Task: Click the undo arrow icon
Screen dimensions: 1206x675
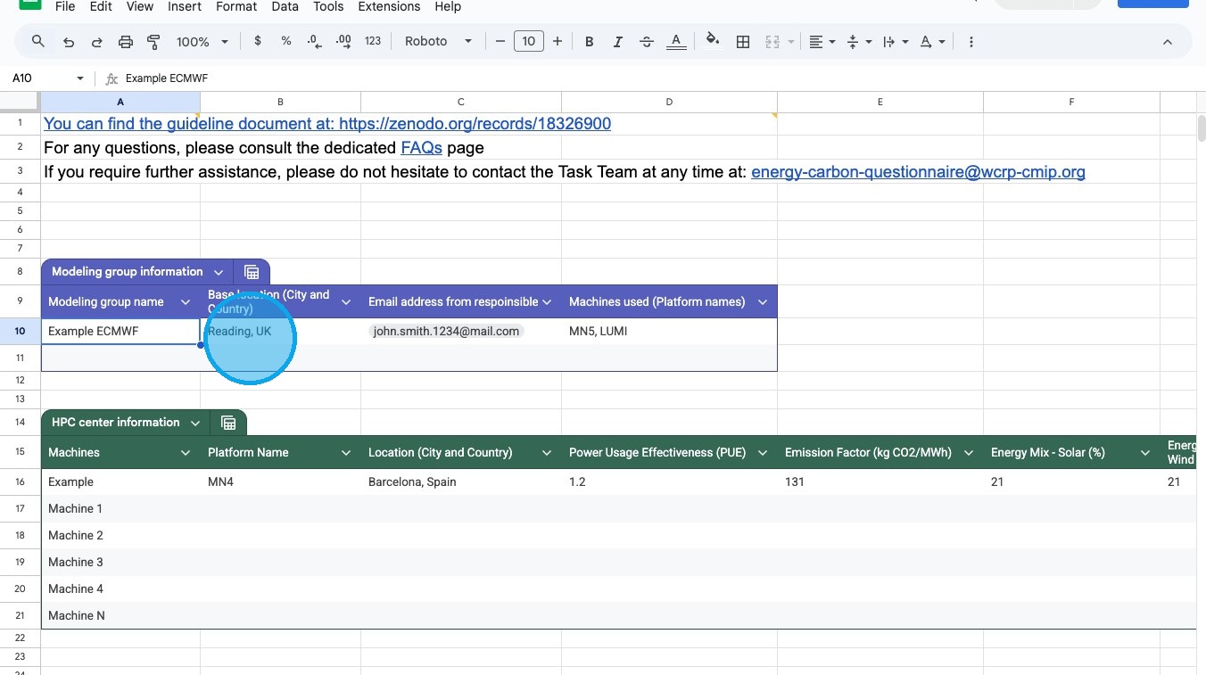Action: click(69, 42)
